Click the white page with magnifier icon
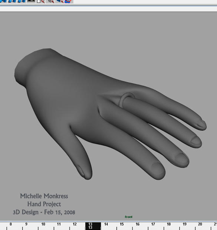This screenshot has height=230, width=217. tap(41, 1)
